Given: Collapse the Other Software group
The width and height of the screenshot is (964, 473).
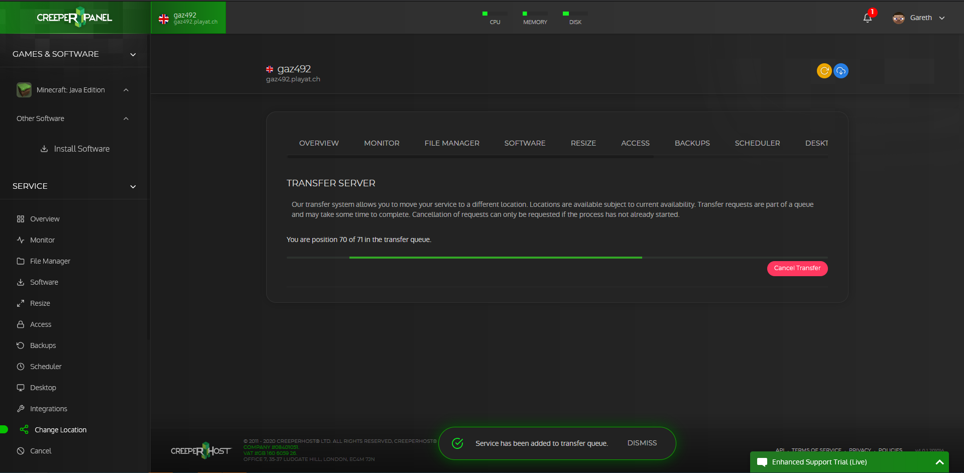Looking at the screenshot, I should click(x=126, y=119).
